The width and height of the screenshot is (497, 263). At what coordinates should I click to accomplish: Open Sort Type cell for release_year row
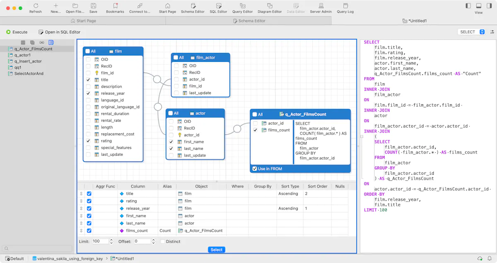point(290,209)
